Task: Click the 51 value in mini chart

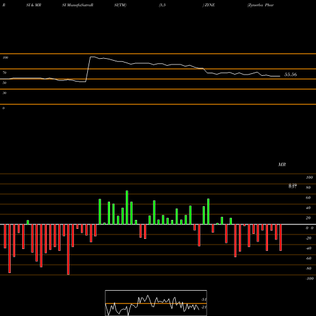Action: click(204, 300)
